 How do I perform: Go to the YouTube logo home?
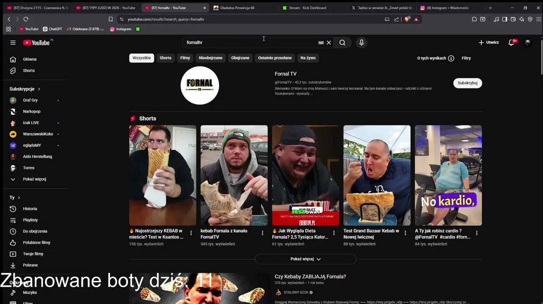click(x=36, y=43)
